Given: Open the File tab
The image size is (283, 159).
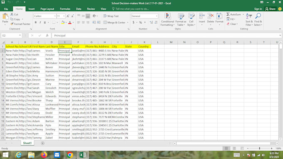Looking at the screenshot, I should (x=6, y=9).
